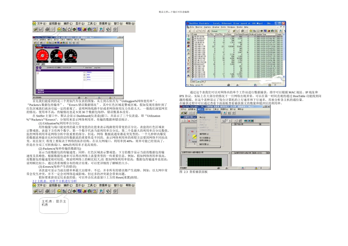This screenshot has height=246, width=348.
Task: Click the IP Addr column header in host table
Action: coord(199,34)
